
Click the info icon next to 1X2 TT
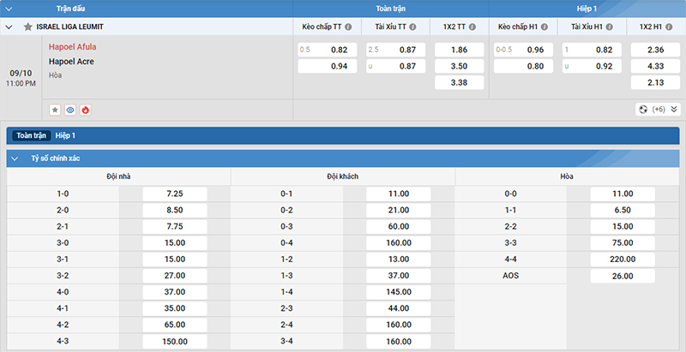474,27
